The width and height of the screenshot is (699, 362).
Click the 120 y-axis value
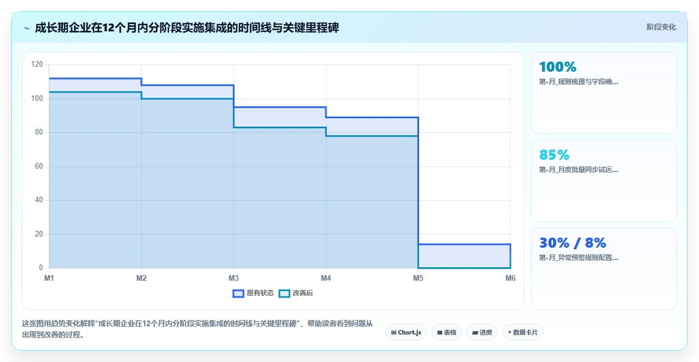coord(37,64)
